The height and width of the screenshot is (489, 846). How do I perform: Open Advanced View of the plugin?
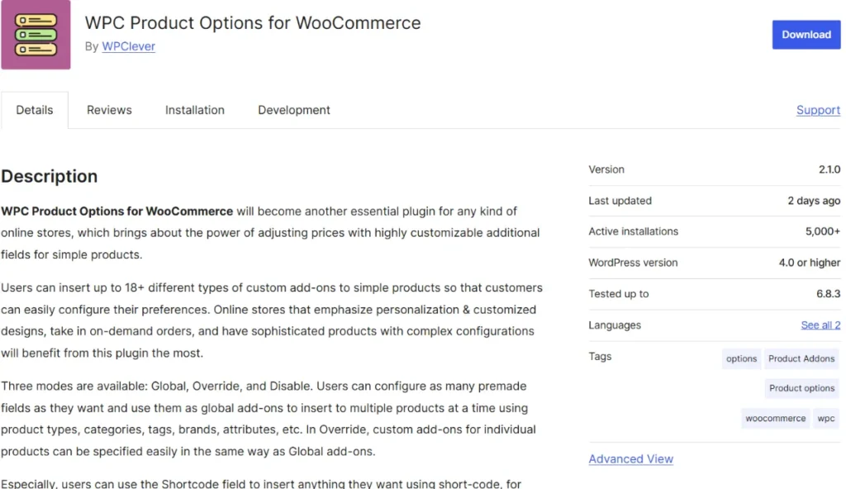[630, 458]
